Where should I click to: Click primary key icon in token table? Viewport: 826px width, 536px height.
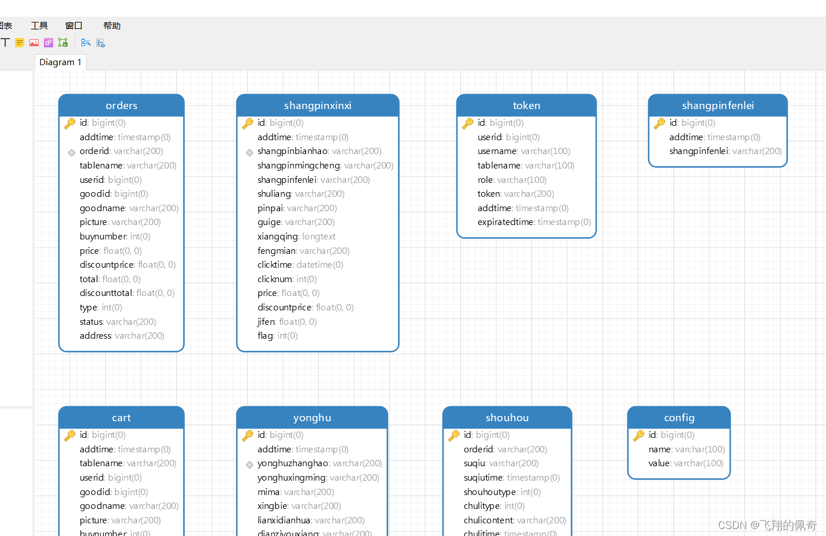468,123
